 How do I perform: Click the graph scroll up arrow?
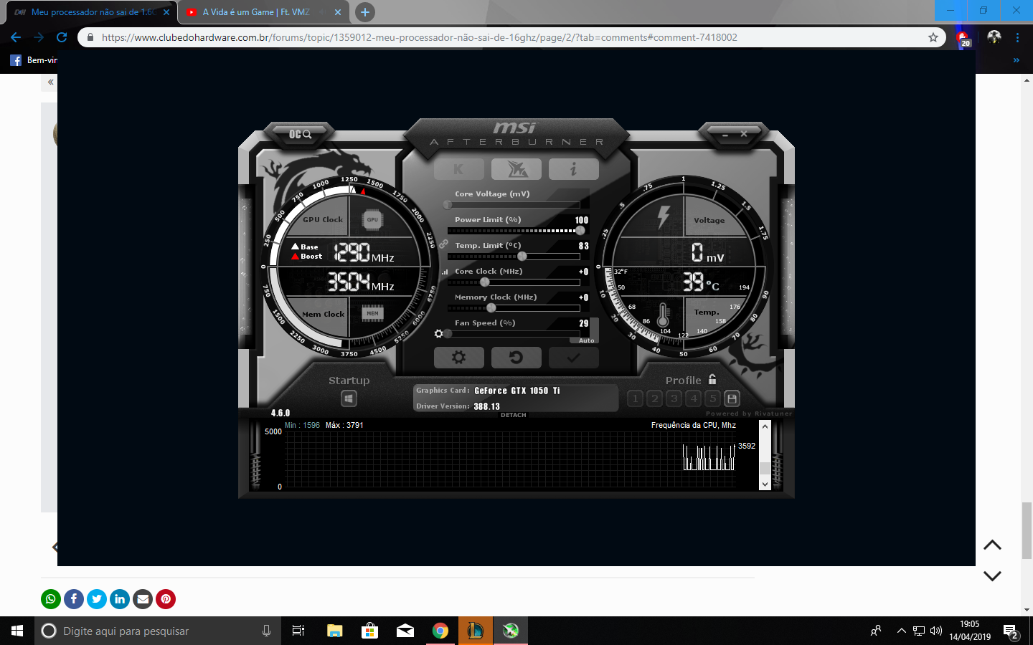(x=765, y=426)
